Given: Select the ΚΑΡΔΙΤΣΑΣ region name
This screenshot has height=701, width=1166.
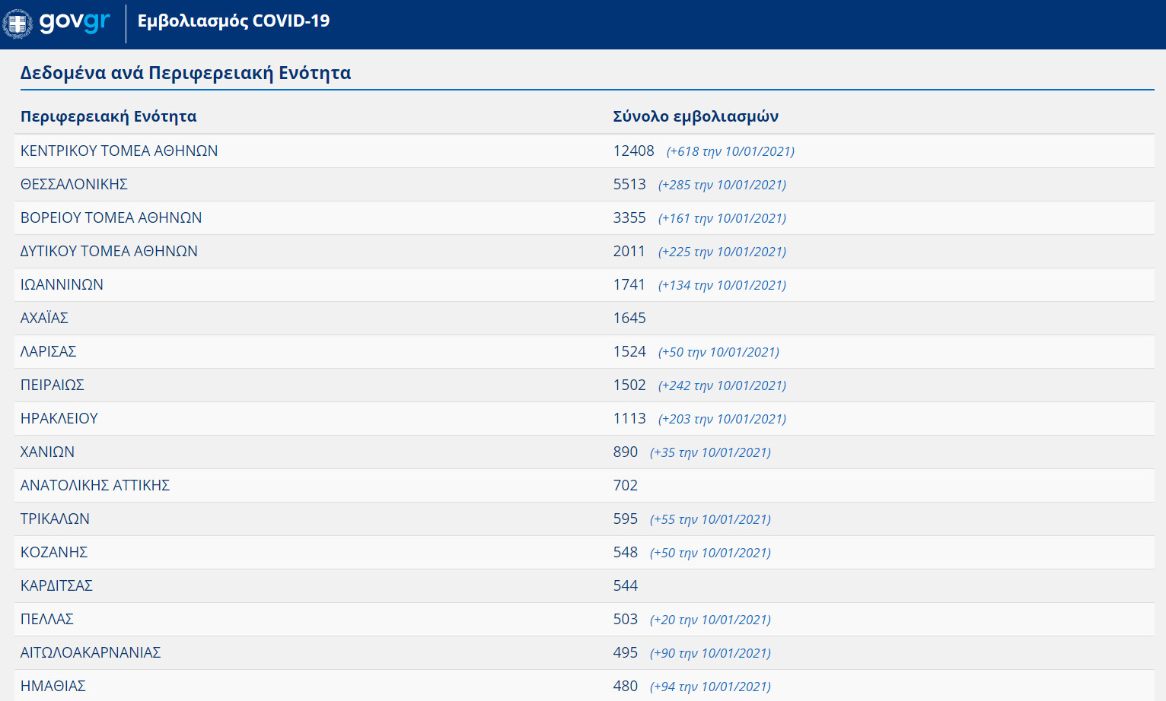Looking at the screenshot, I should 56,586.
